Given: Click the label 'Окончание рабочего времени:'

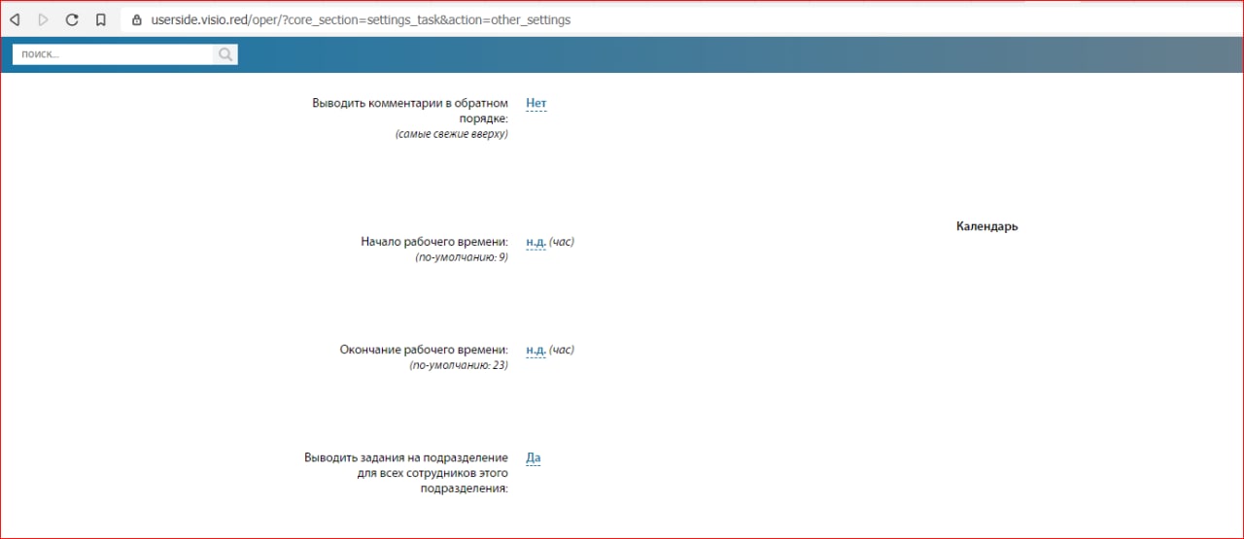Looking at the screenshot, I should tap(424, 350).
